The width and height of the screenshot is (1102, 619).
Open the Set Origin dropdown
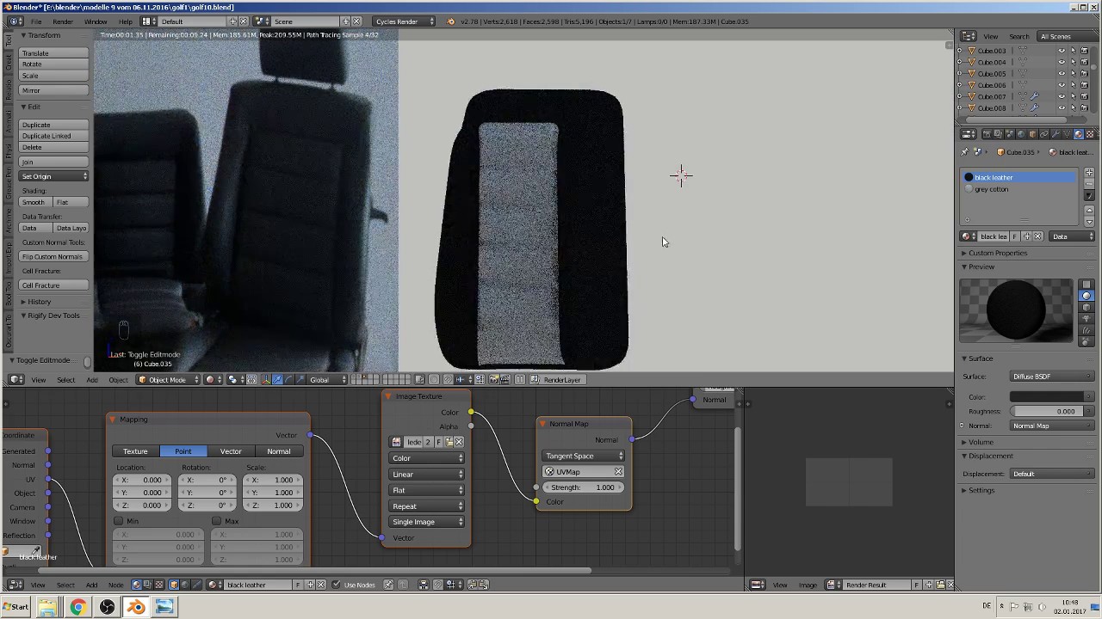coord(54,176)
